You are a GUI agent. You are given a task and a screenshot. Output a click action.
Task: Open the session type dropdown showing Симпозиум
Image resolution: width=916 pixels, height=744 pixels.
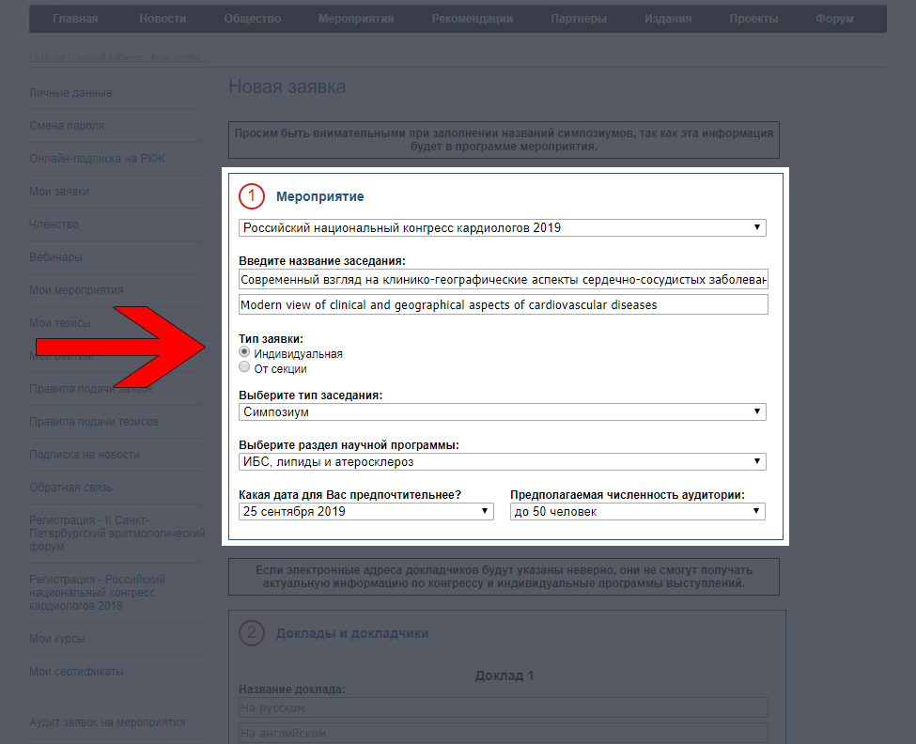point(503,411)
